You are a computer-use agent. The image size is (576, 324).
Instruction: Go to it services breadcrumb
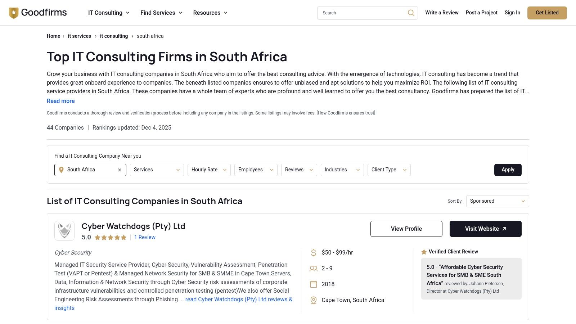coord(79,36)
